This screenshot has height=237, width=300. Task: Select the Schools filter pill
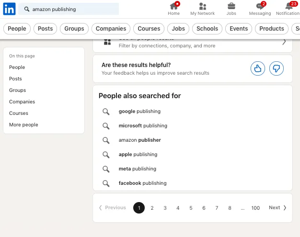pyautogui.click(x=207, y=29)
